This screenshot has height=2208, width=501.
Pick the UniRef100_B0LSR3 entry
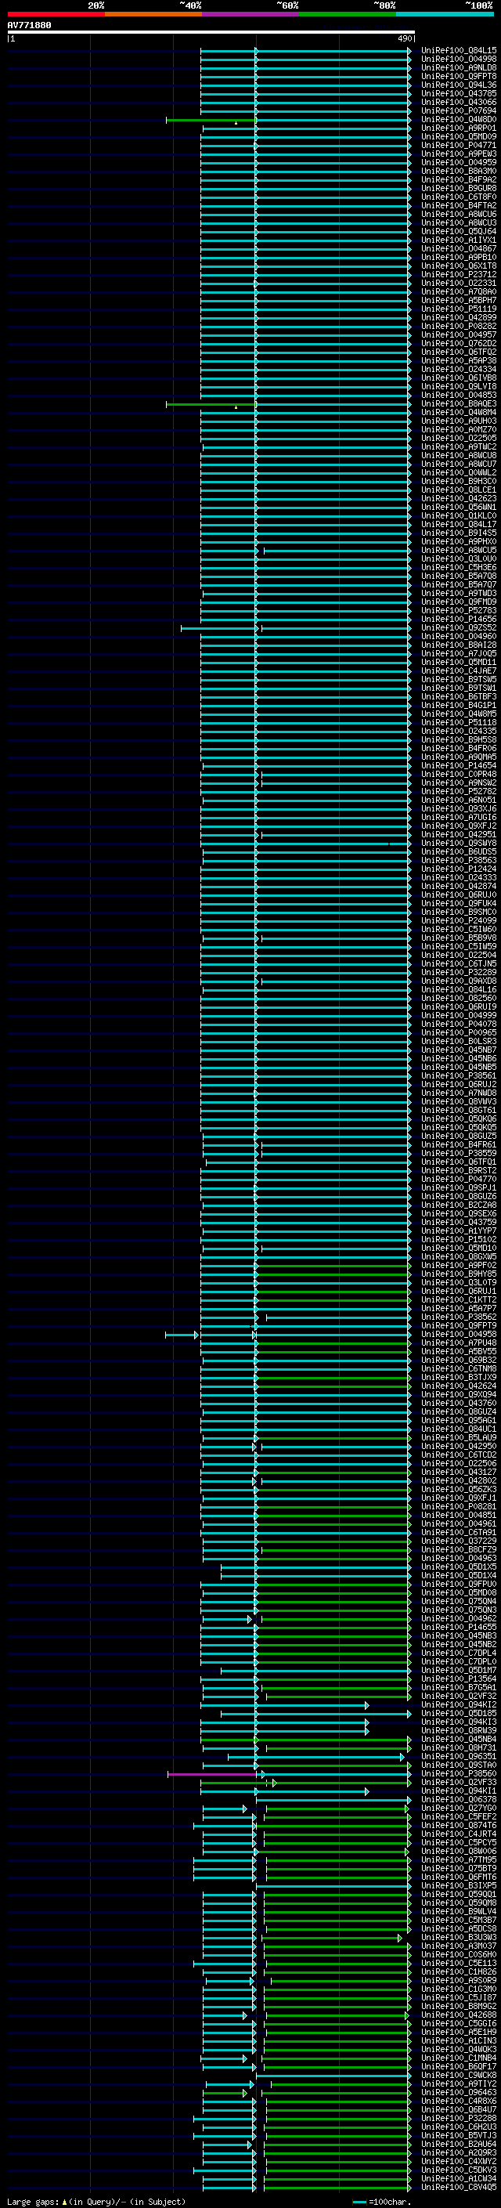tap(459, 1042)
